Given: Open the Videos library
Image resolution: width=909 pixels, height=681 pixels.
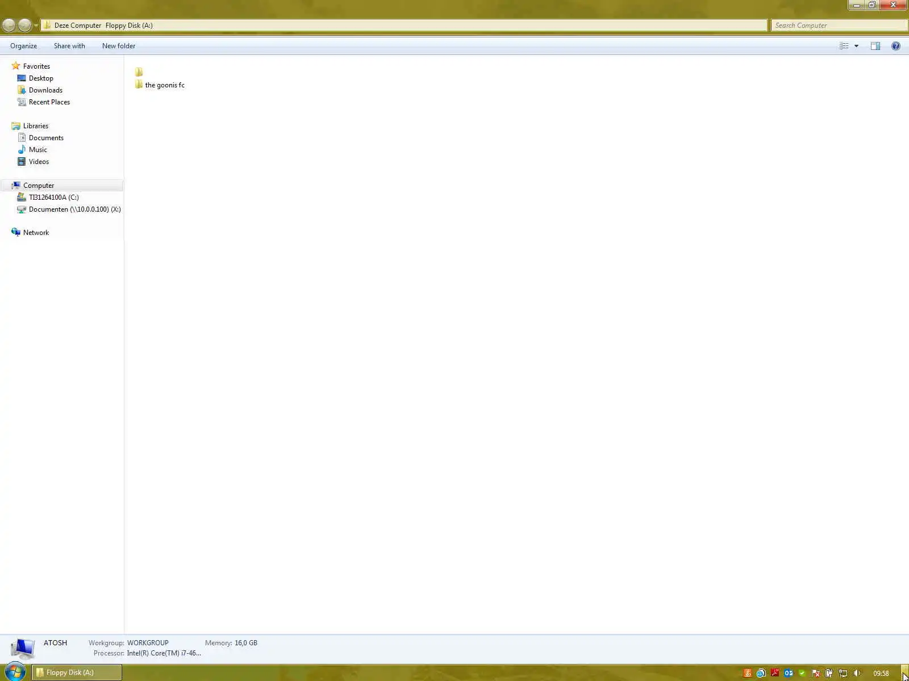Looking at the screenshot, I should tap(39, 162).
